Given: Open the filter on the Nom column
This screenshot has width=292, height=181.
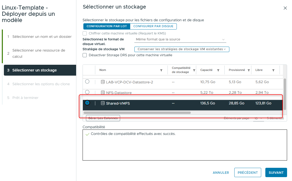Looking at the screenshot, I should [161, 70].
